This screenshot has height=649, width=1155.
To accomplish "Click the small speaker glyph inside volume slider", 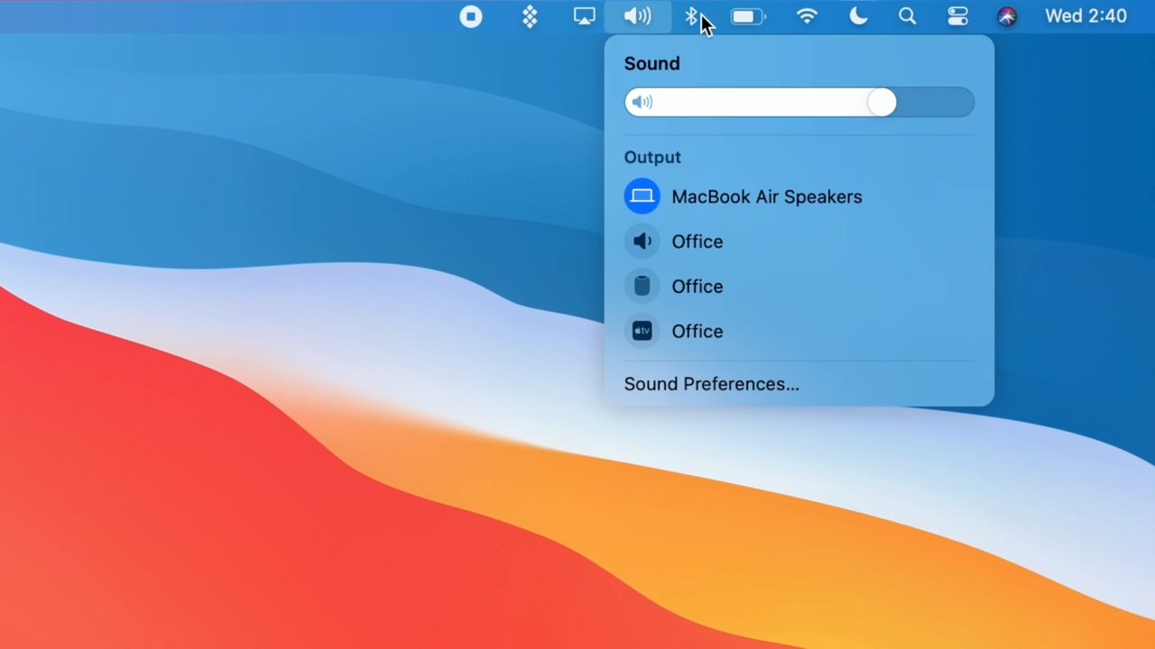I will [x=642, y=102].
